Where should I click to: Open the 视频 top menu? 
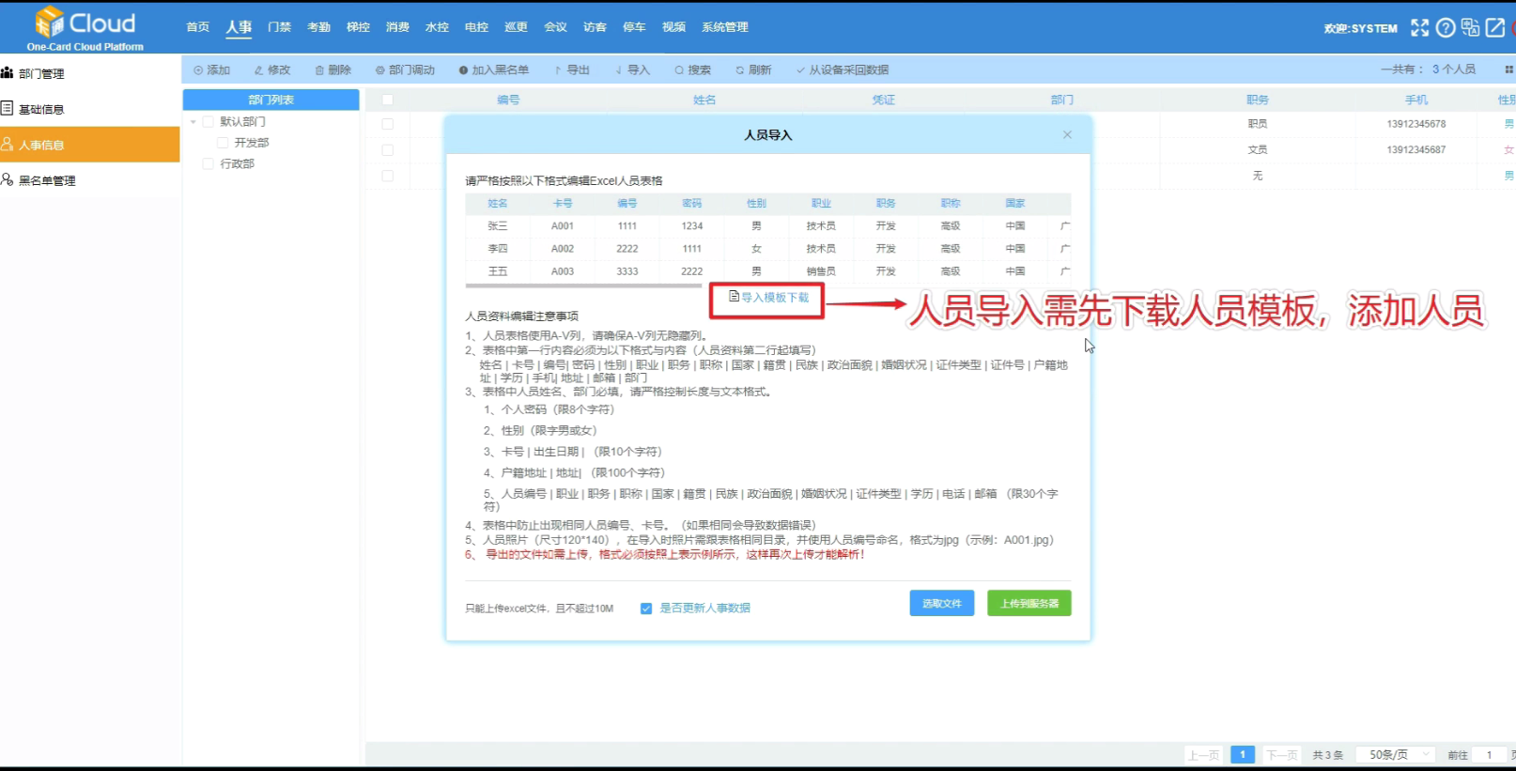[x=673, y=27]
